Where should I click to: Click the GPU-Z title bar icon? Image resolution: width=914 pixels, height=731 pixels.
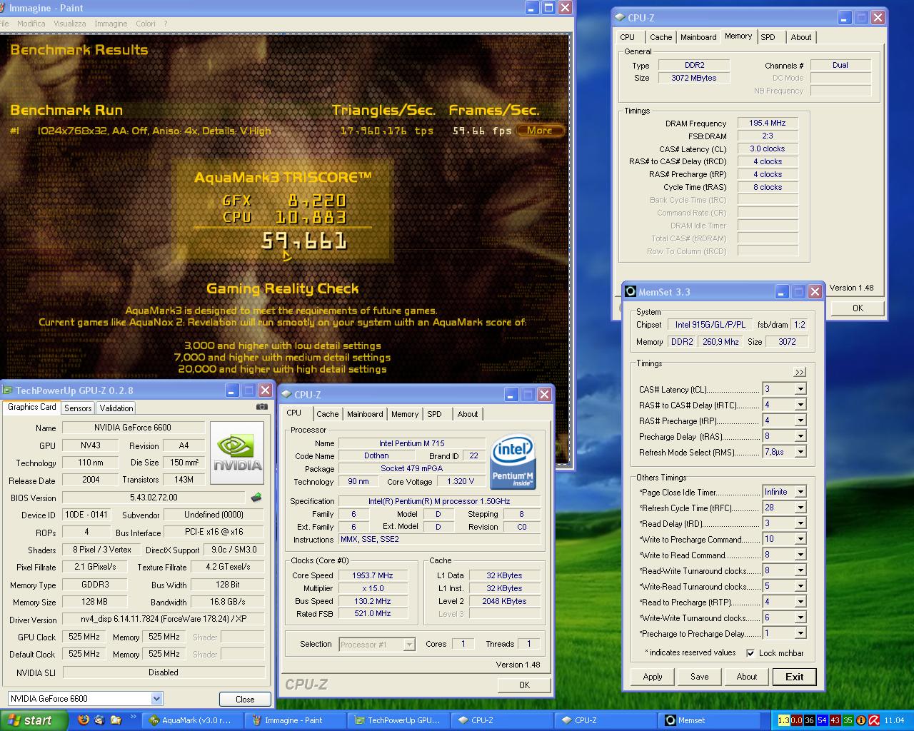pos(8,390)
